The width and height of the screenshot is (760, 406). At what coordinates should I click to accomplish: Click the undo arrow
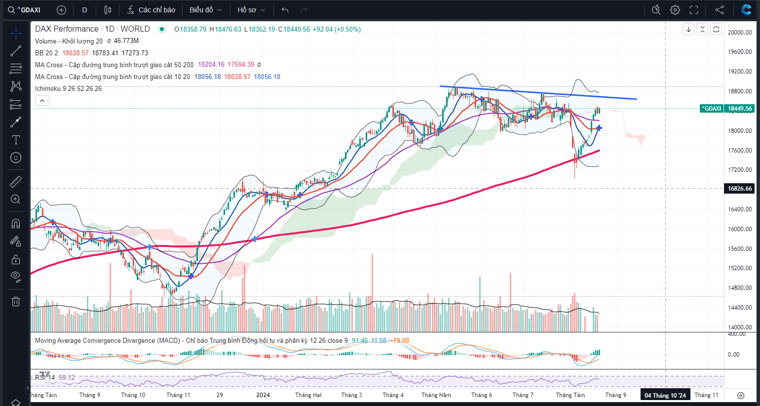click(285, 10)
